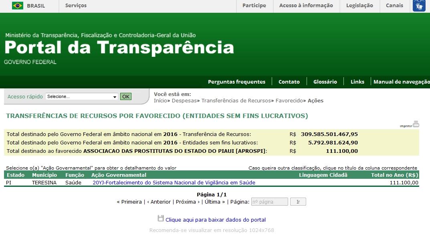The height and width of the screenshot is (242, 430).
Task: Open the Serviços menu
Action: coord(76,6)
